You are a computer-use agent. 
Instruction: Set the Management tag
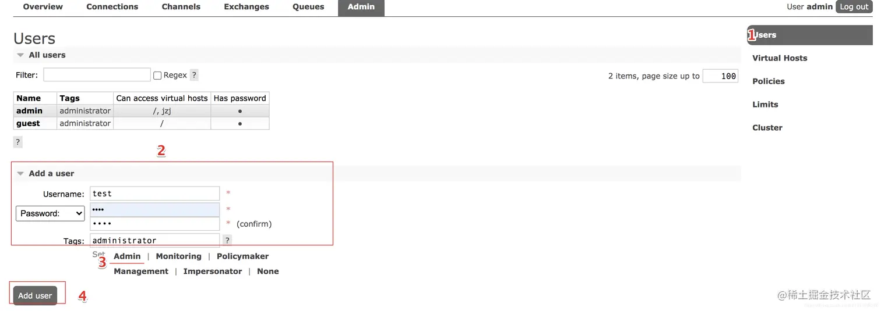point(141,271)
